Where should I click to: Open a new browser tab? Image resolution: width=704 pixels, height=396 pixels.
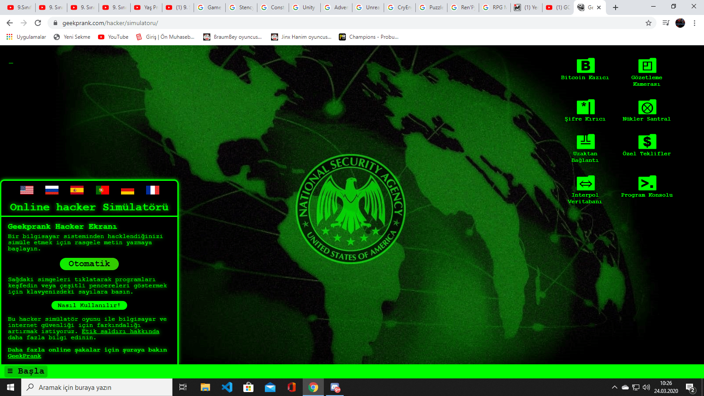616,7
